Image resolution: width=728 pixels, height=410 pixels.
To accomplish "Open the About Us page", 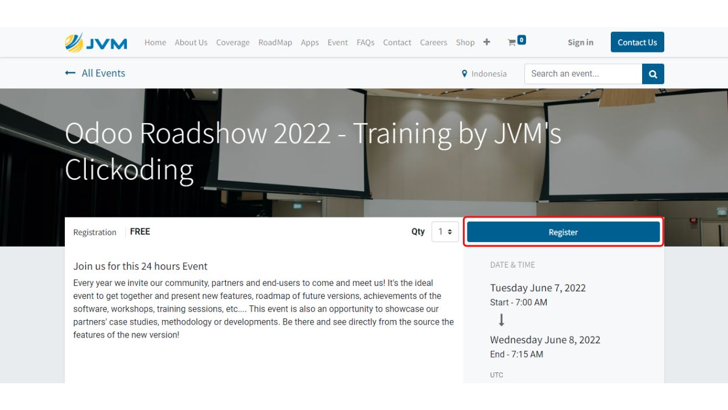I will 191,42.
